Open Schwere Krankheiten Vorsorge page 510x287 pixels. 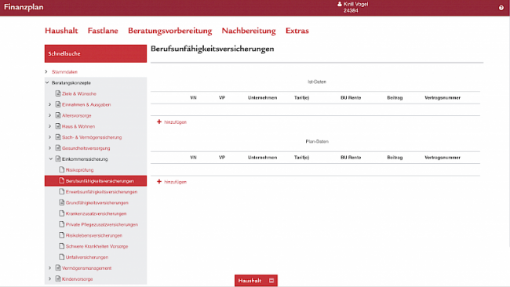97,246
